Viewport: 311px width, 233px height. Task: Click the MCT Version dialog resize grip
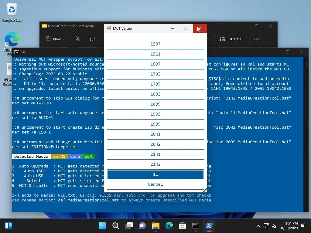coord(205,190)
